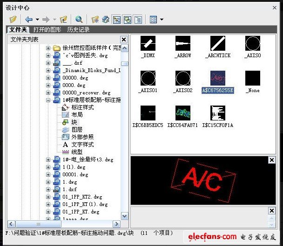This screenshot has width=283, height=246.
Task: Click the Views list icon
Action: click(x=154, y=20)
